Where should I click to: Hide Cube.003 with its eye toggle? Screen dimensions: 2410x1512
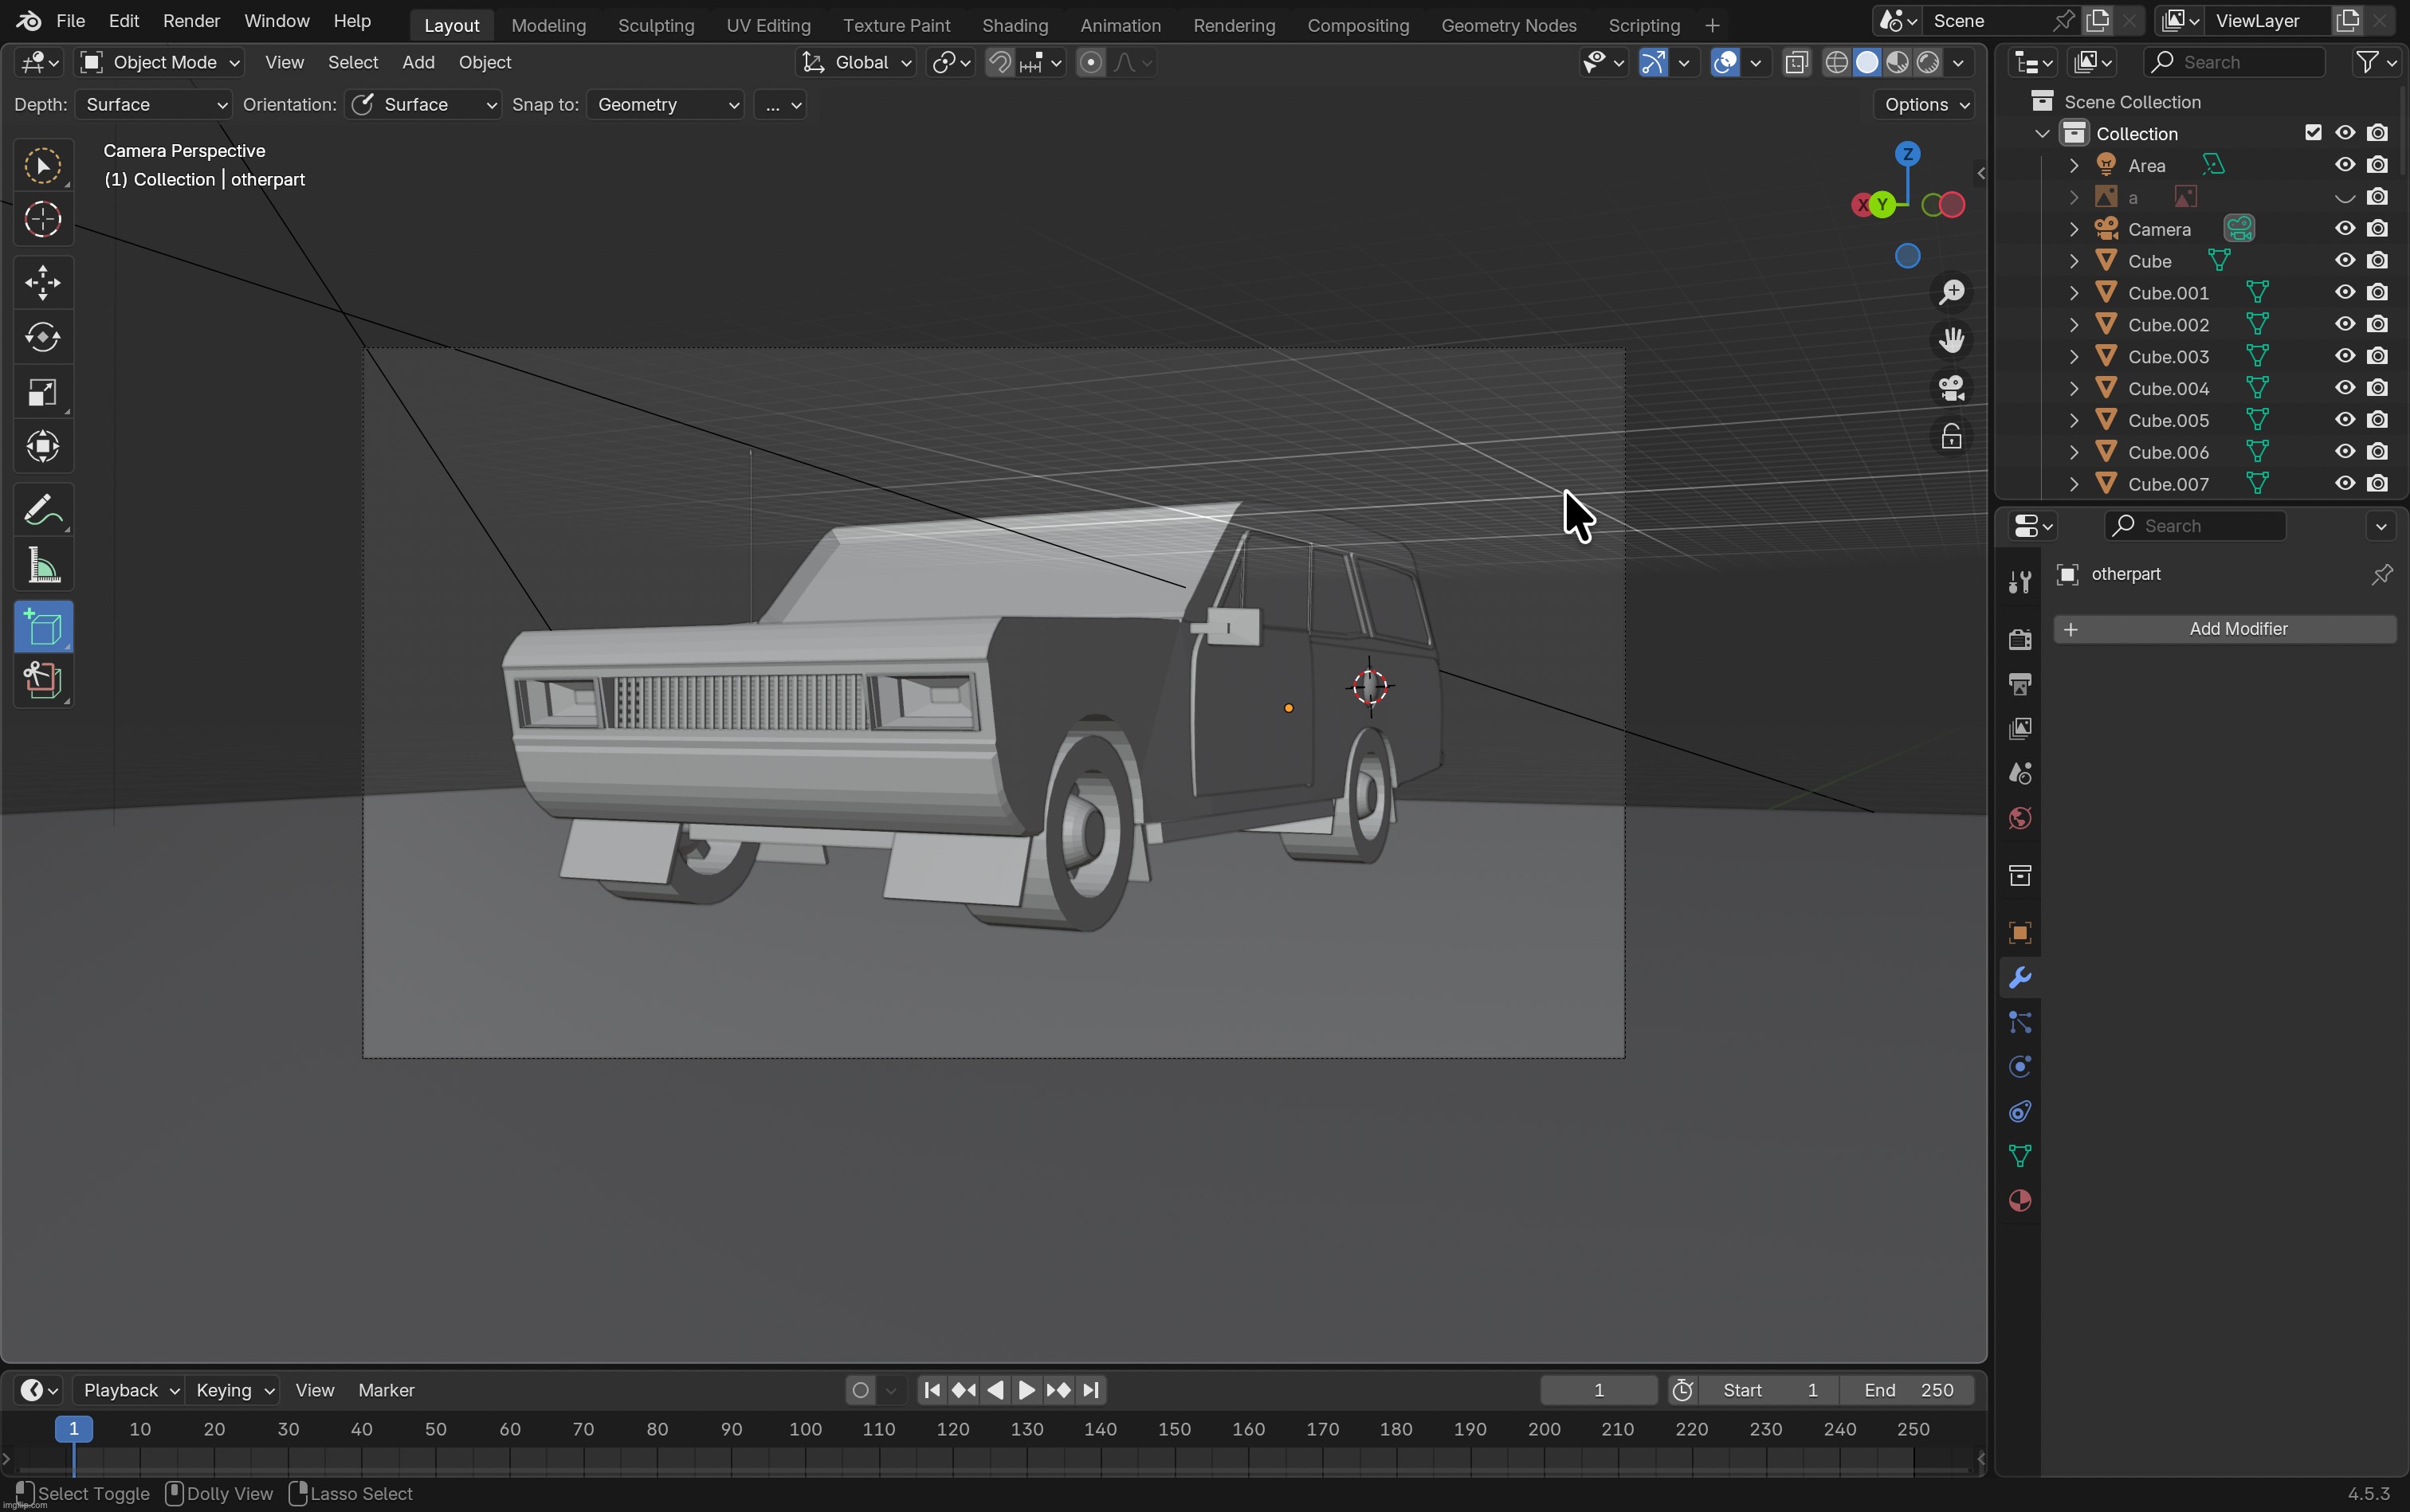tap(2343, 355)
